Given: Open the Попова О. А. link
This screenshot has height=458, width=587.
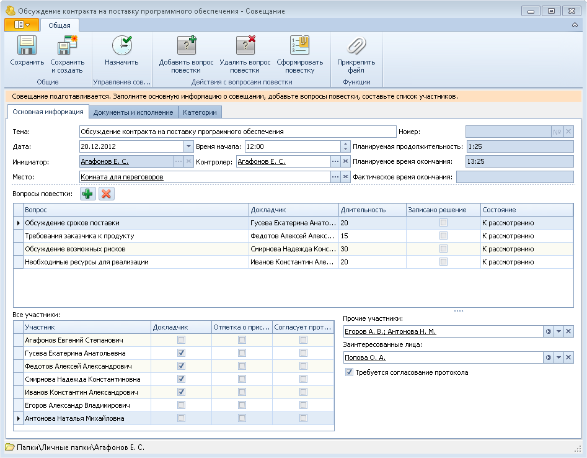Looking at the screenshot, I should pos(365,357).
